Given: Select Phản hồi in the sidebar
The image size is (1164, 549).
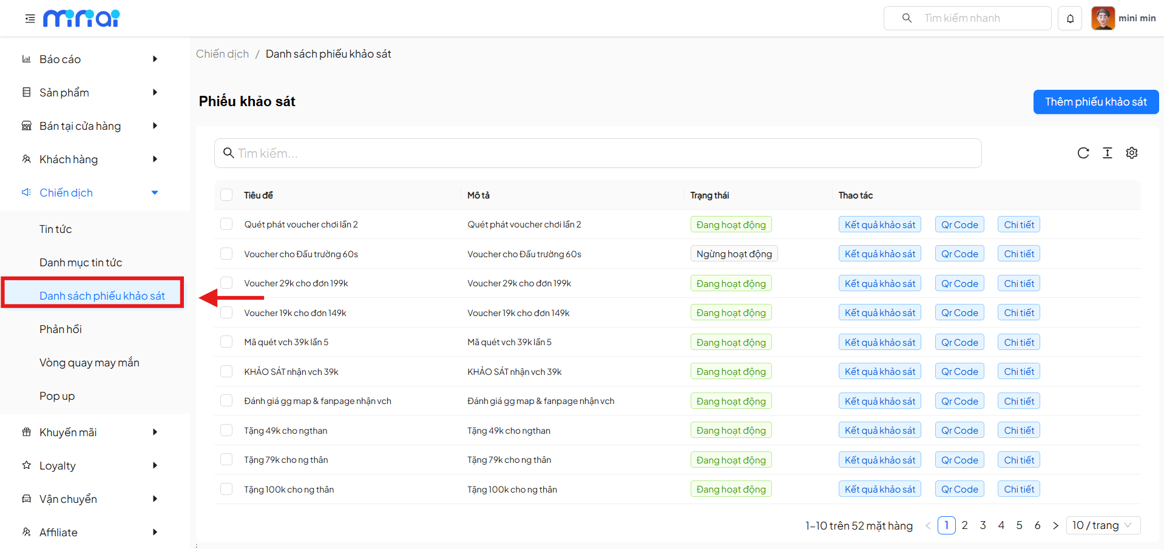Looking at the screenshot, I should coord(61,329).
